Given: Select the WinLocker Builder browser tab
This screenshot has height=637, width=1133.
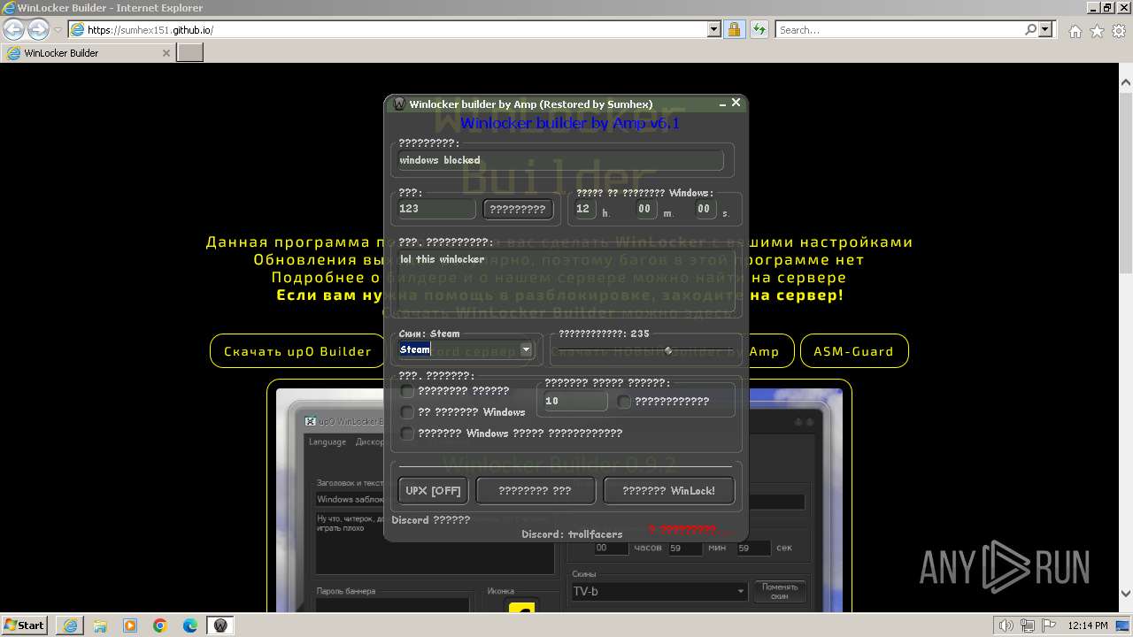Looking at the screenshot, I should (88, 53).
